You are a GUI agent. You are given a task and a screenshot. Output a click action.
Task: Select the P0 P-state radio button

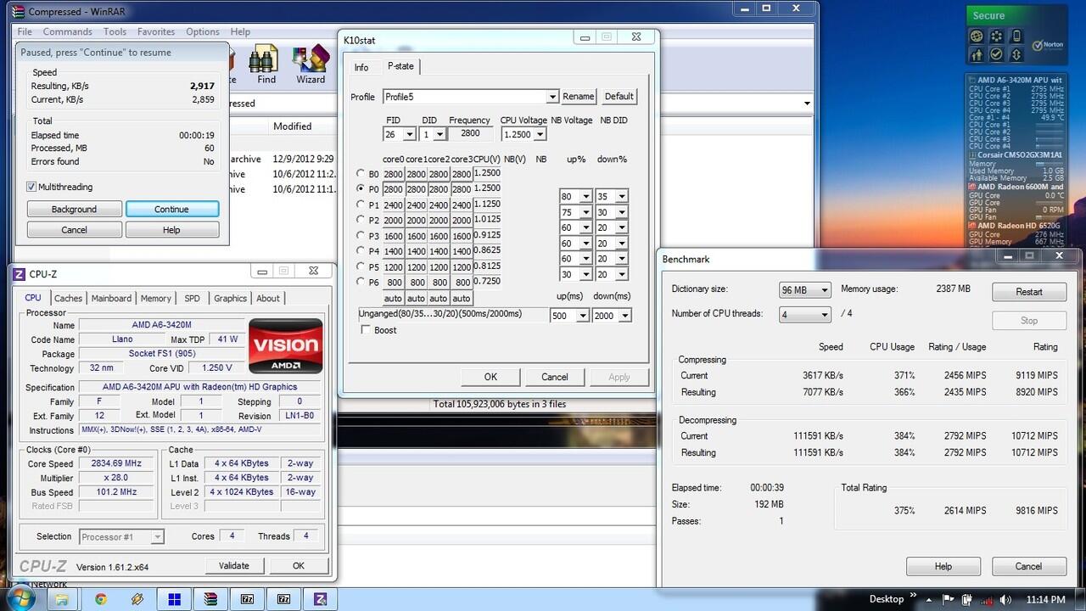[361, 188]
